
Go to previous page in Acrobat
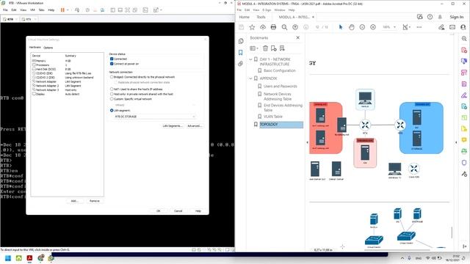(295, 27)
